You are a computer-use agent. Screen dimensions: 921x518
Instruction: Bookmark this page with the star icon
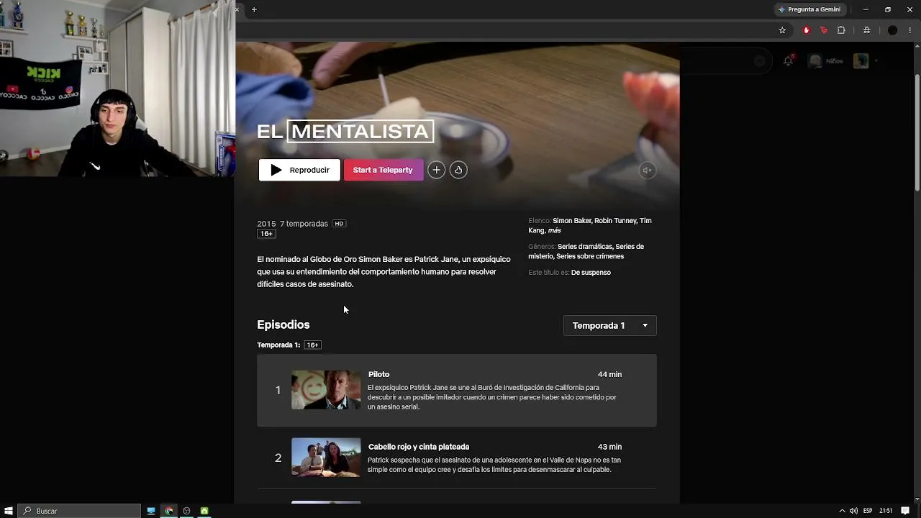(x=782, y=30)
